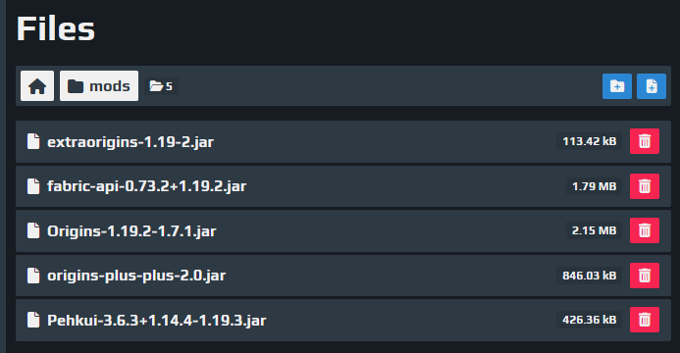Image resolution: width=680 pixels, height=353 pixels.
Task: Create a new folder with plus icon
Action: tap(616, 86)
